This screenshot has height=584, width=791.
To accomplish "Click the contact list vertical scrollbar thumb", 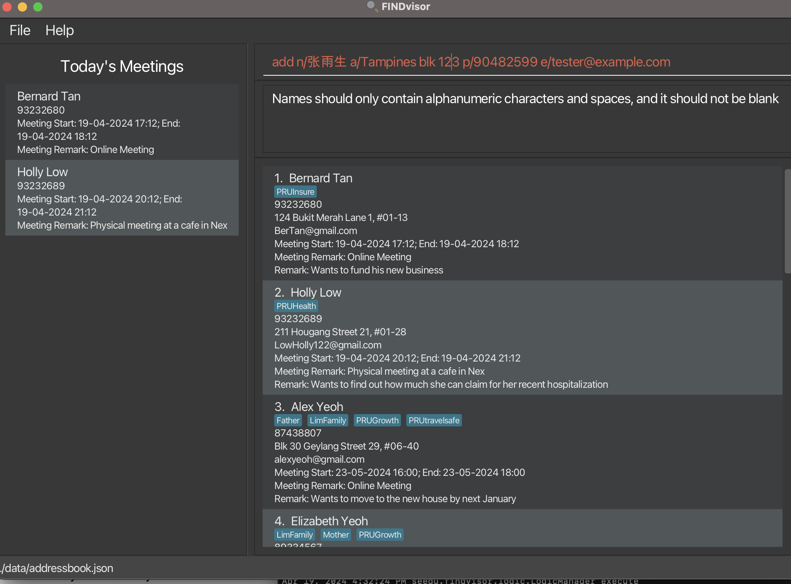I will point(787,221).
